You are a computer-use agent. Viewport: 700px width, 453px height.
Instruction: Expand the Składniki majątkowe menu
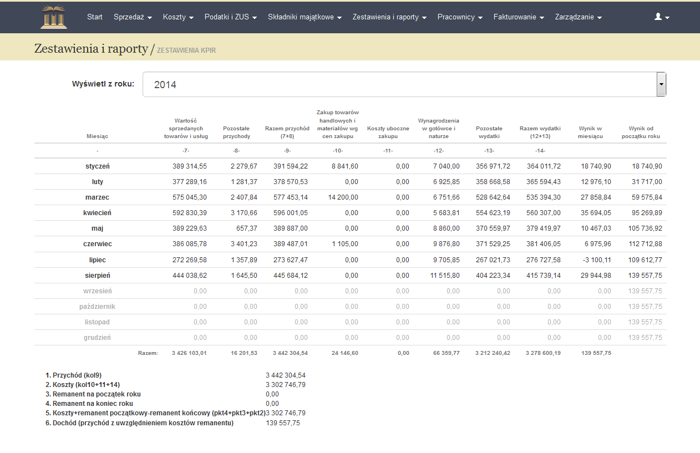[305, 17]
